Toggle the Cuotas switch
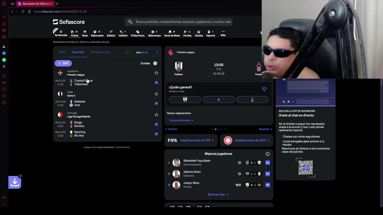Screen dimensions: 383x215 pyautogui.click(x=154, y=63)
